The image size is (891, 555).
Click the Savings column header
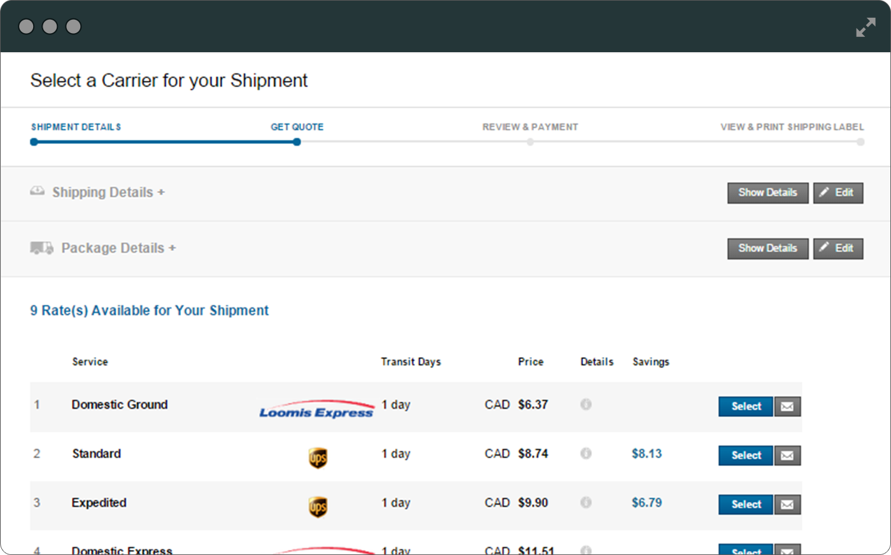[650, 362]
